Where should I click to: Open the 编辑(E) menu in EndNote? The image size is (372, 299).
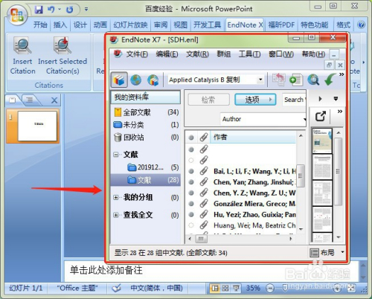pos(167,54)
